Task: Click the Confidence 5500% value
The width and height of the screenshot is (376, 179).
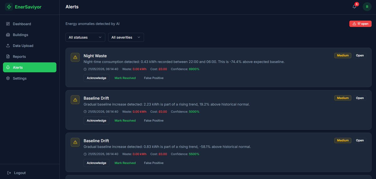Action: coord(194,154)
